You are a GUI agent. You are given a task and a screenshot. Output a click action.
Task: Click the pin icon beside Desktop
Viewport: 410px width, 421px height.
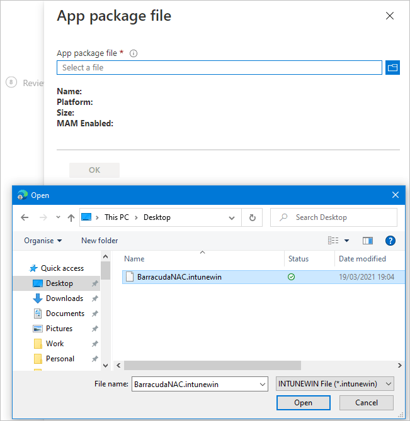coord(94,283)
